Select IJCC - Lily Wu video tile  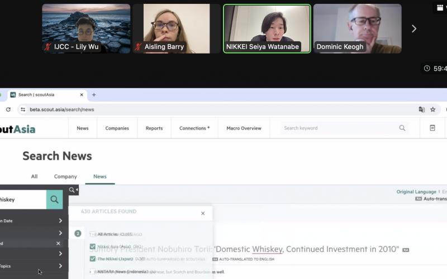pos(86,28)
